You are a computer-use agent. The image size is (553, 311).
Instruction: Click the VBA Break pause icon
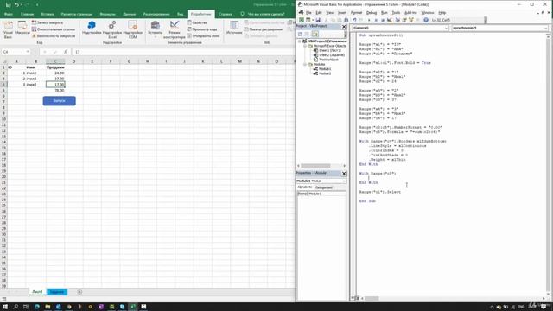point(376,20)
